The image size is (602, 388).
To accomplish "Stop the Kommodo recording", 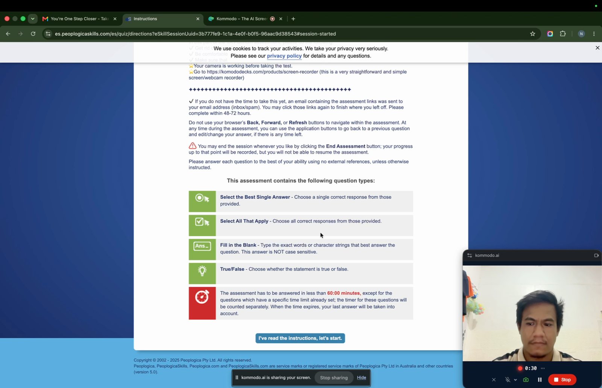I will pos(562,380).
